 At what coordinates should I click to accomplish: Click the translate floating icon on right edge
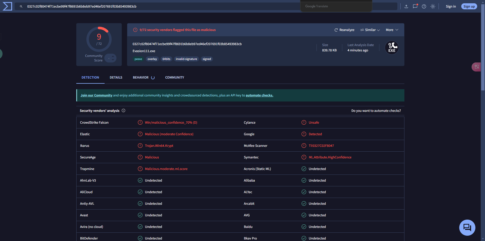point(476,67)
